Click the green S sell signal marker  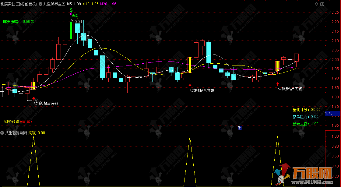tap(71, 10)
